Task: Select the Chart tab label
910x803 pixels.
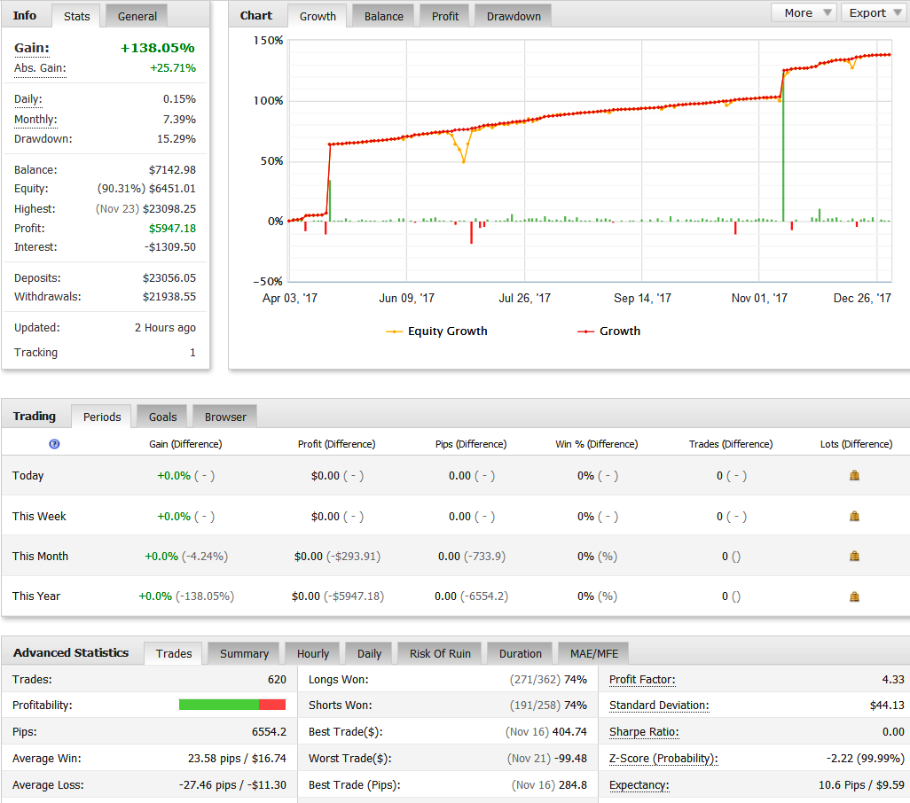Action: click(x=256, y=16)
